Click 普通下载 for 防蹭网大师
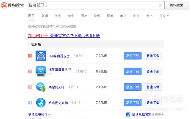 153,87
